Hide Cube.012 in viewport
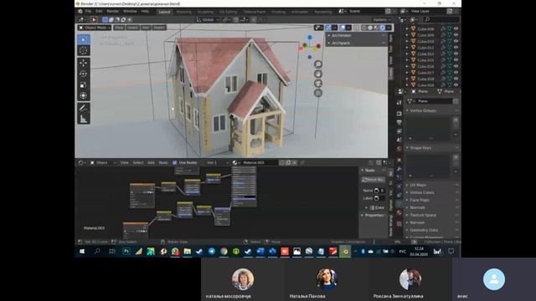Screen dimensions: 536x301 (456, 48)
